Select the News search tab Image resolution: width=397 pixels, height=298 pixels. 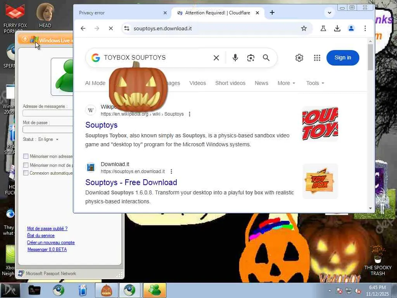click(261, 83)
